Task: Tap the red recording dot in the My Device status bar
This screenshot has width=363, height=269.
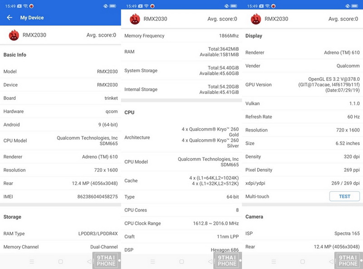Action: pyautogui.click(x=31, y=6)
